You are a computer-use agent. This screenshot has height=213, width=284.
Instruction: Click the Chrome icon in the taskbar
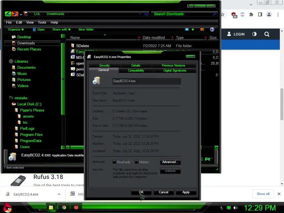(x=64, y=207)
